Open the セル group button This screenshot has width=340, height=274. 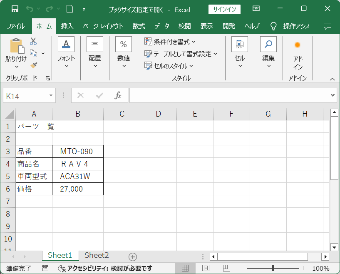[x=240, y=52]
